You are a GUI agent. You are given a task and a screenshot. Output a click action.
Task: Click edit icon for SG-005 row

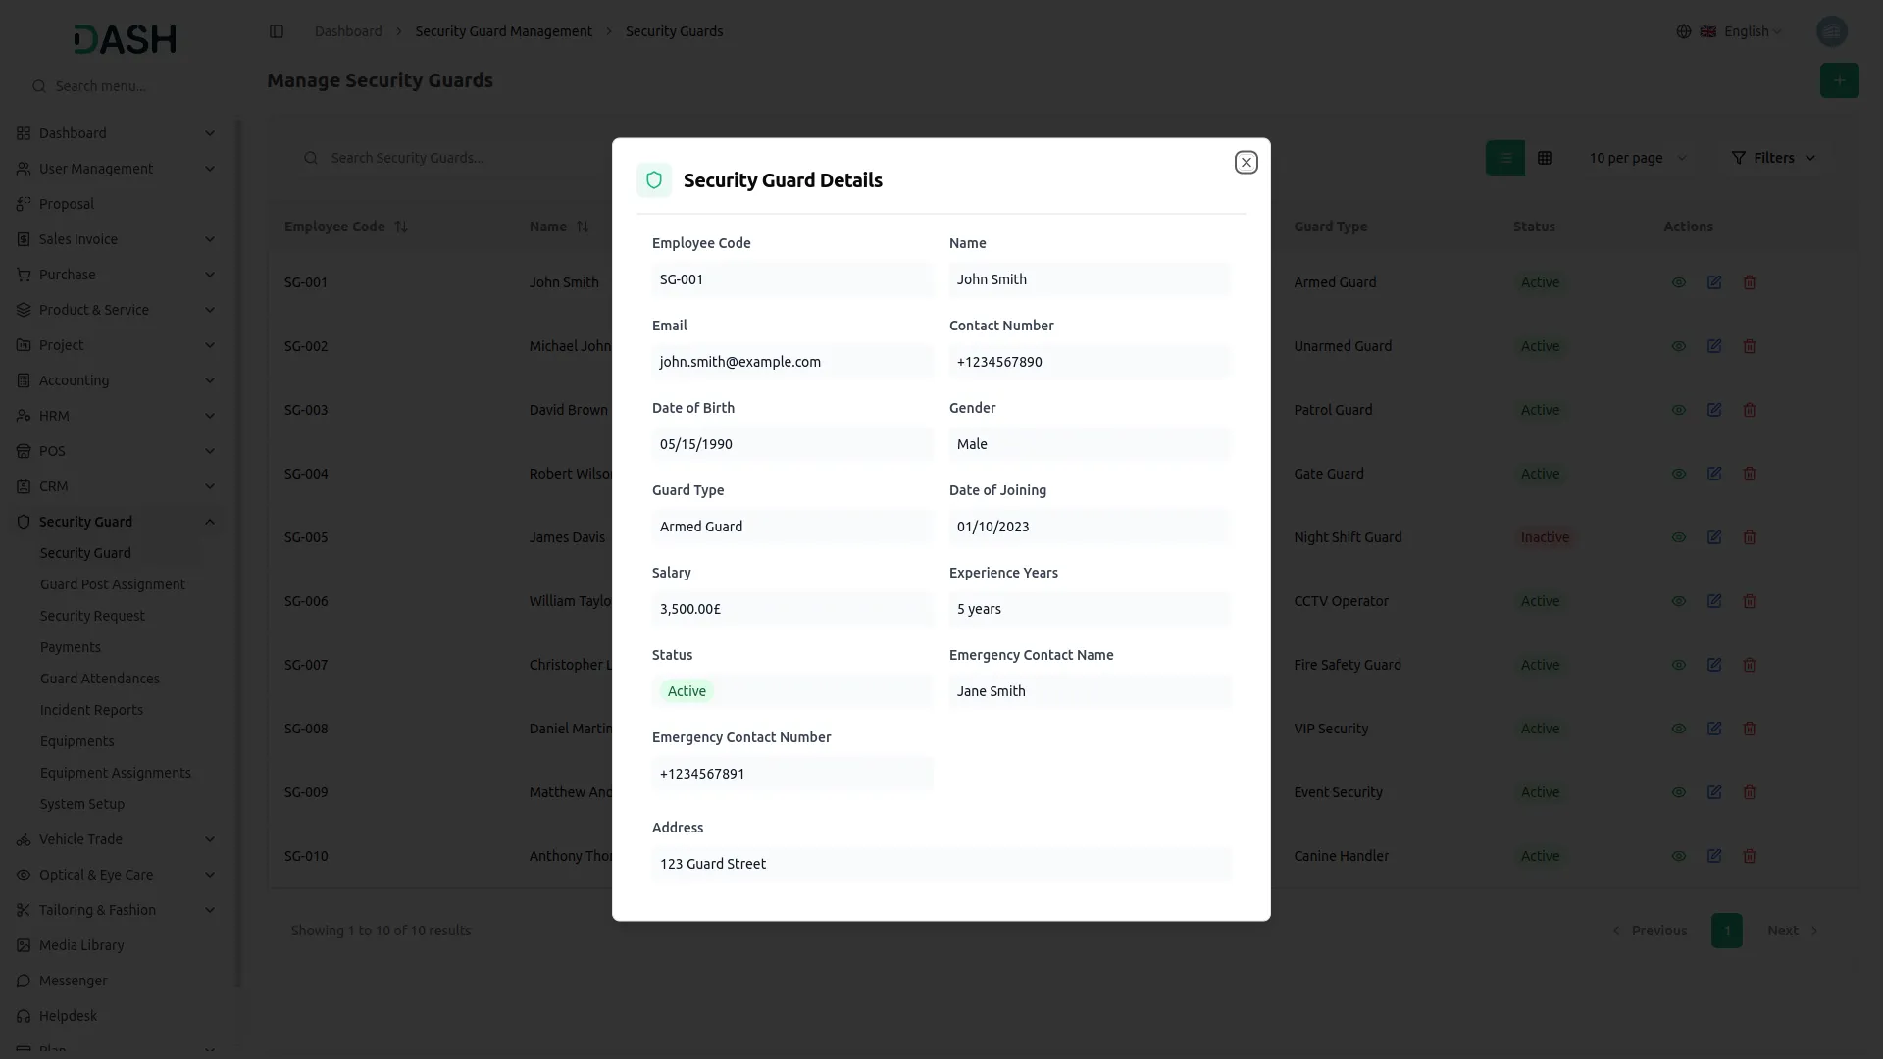click(1713, 537)
